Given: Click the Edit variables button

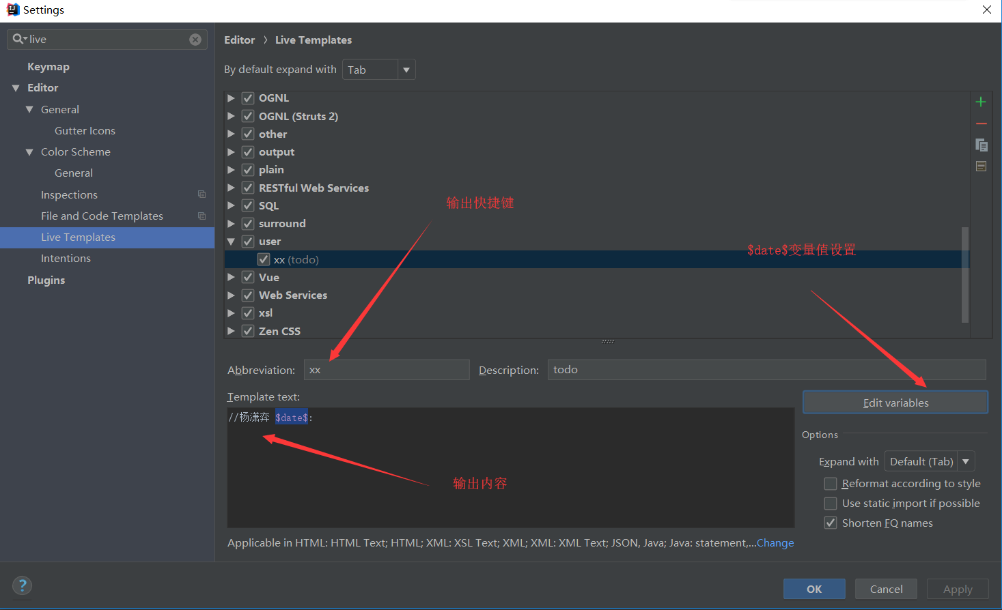Looking at the screenshot, I should pos(895,403).
